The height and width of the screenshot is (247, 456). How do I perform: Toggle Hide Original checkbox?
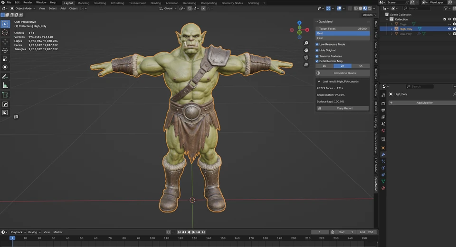point(317,50)
